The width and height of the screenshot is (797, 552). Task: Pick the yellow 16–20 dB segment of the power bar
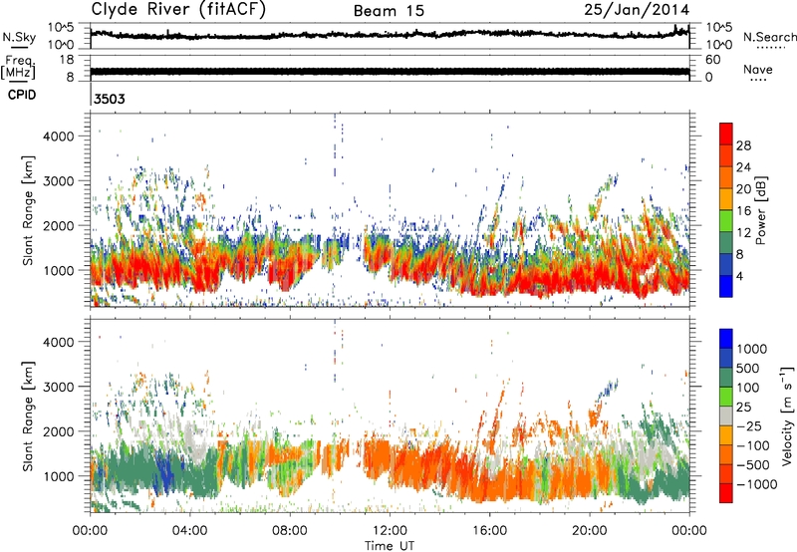726,199
